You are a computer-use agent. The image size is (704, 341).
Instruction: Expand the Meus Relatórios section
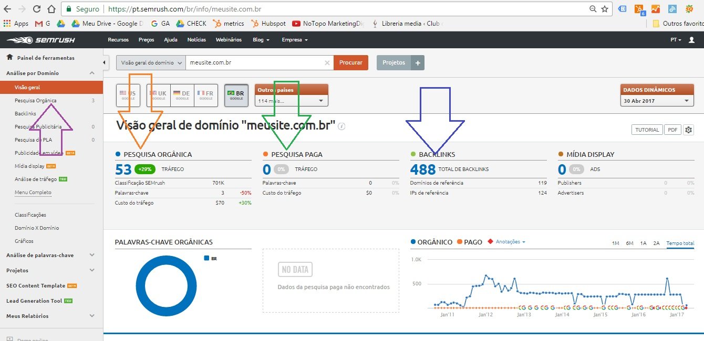pyautogui.click(x=92, y=316)
